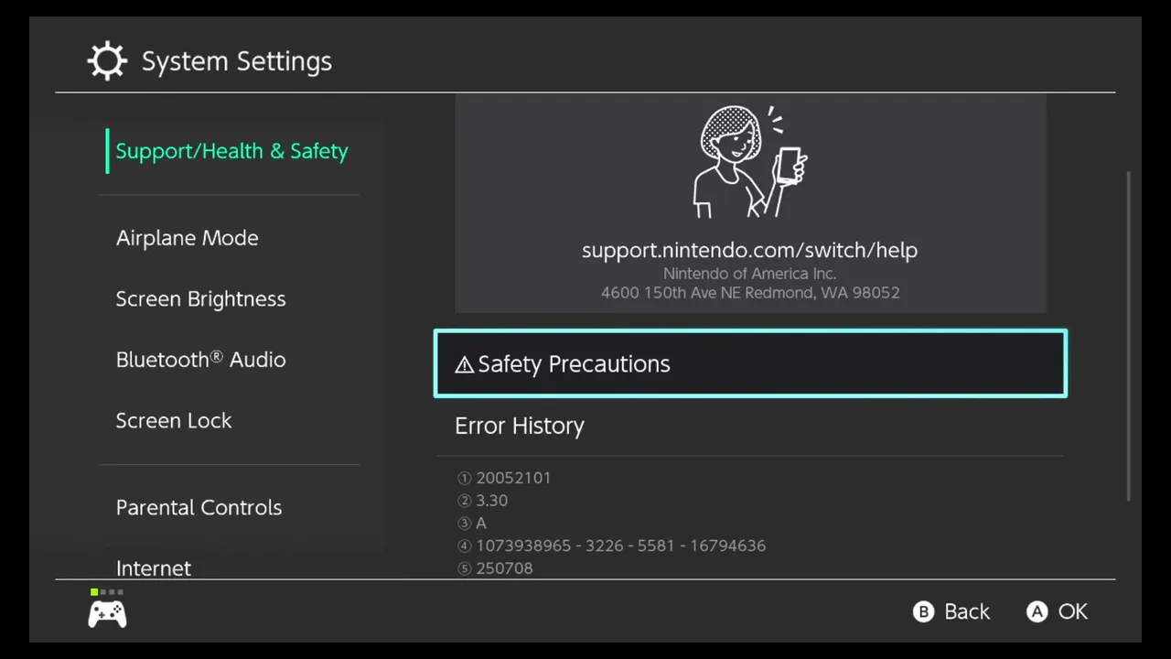Click the Error History heading
Screen dimensions: 1171x659
(519, 426)
